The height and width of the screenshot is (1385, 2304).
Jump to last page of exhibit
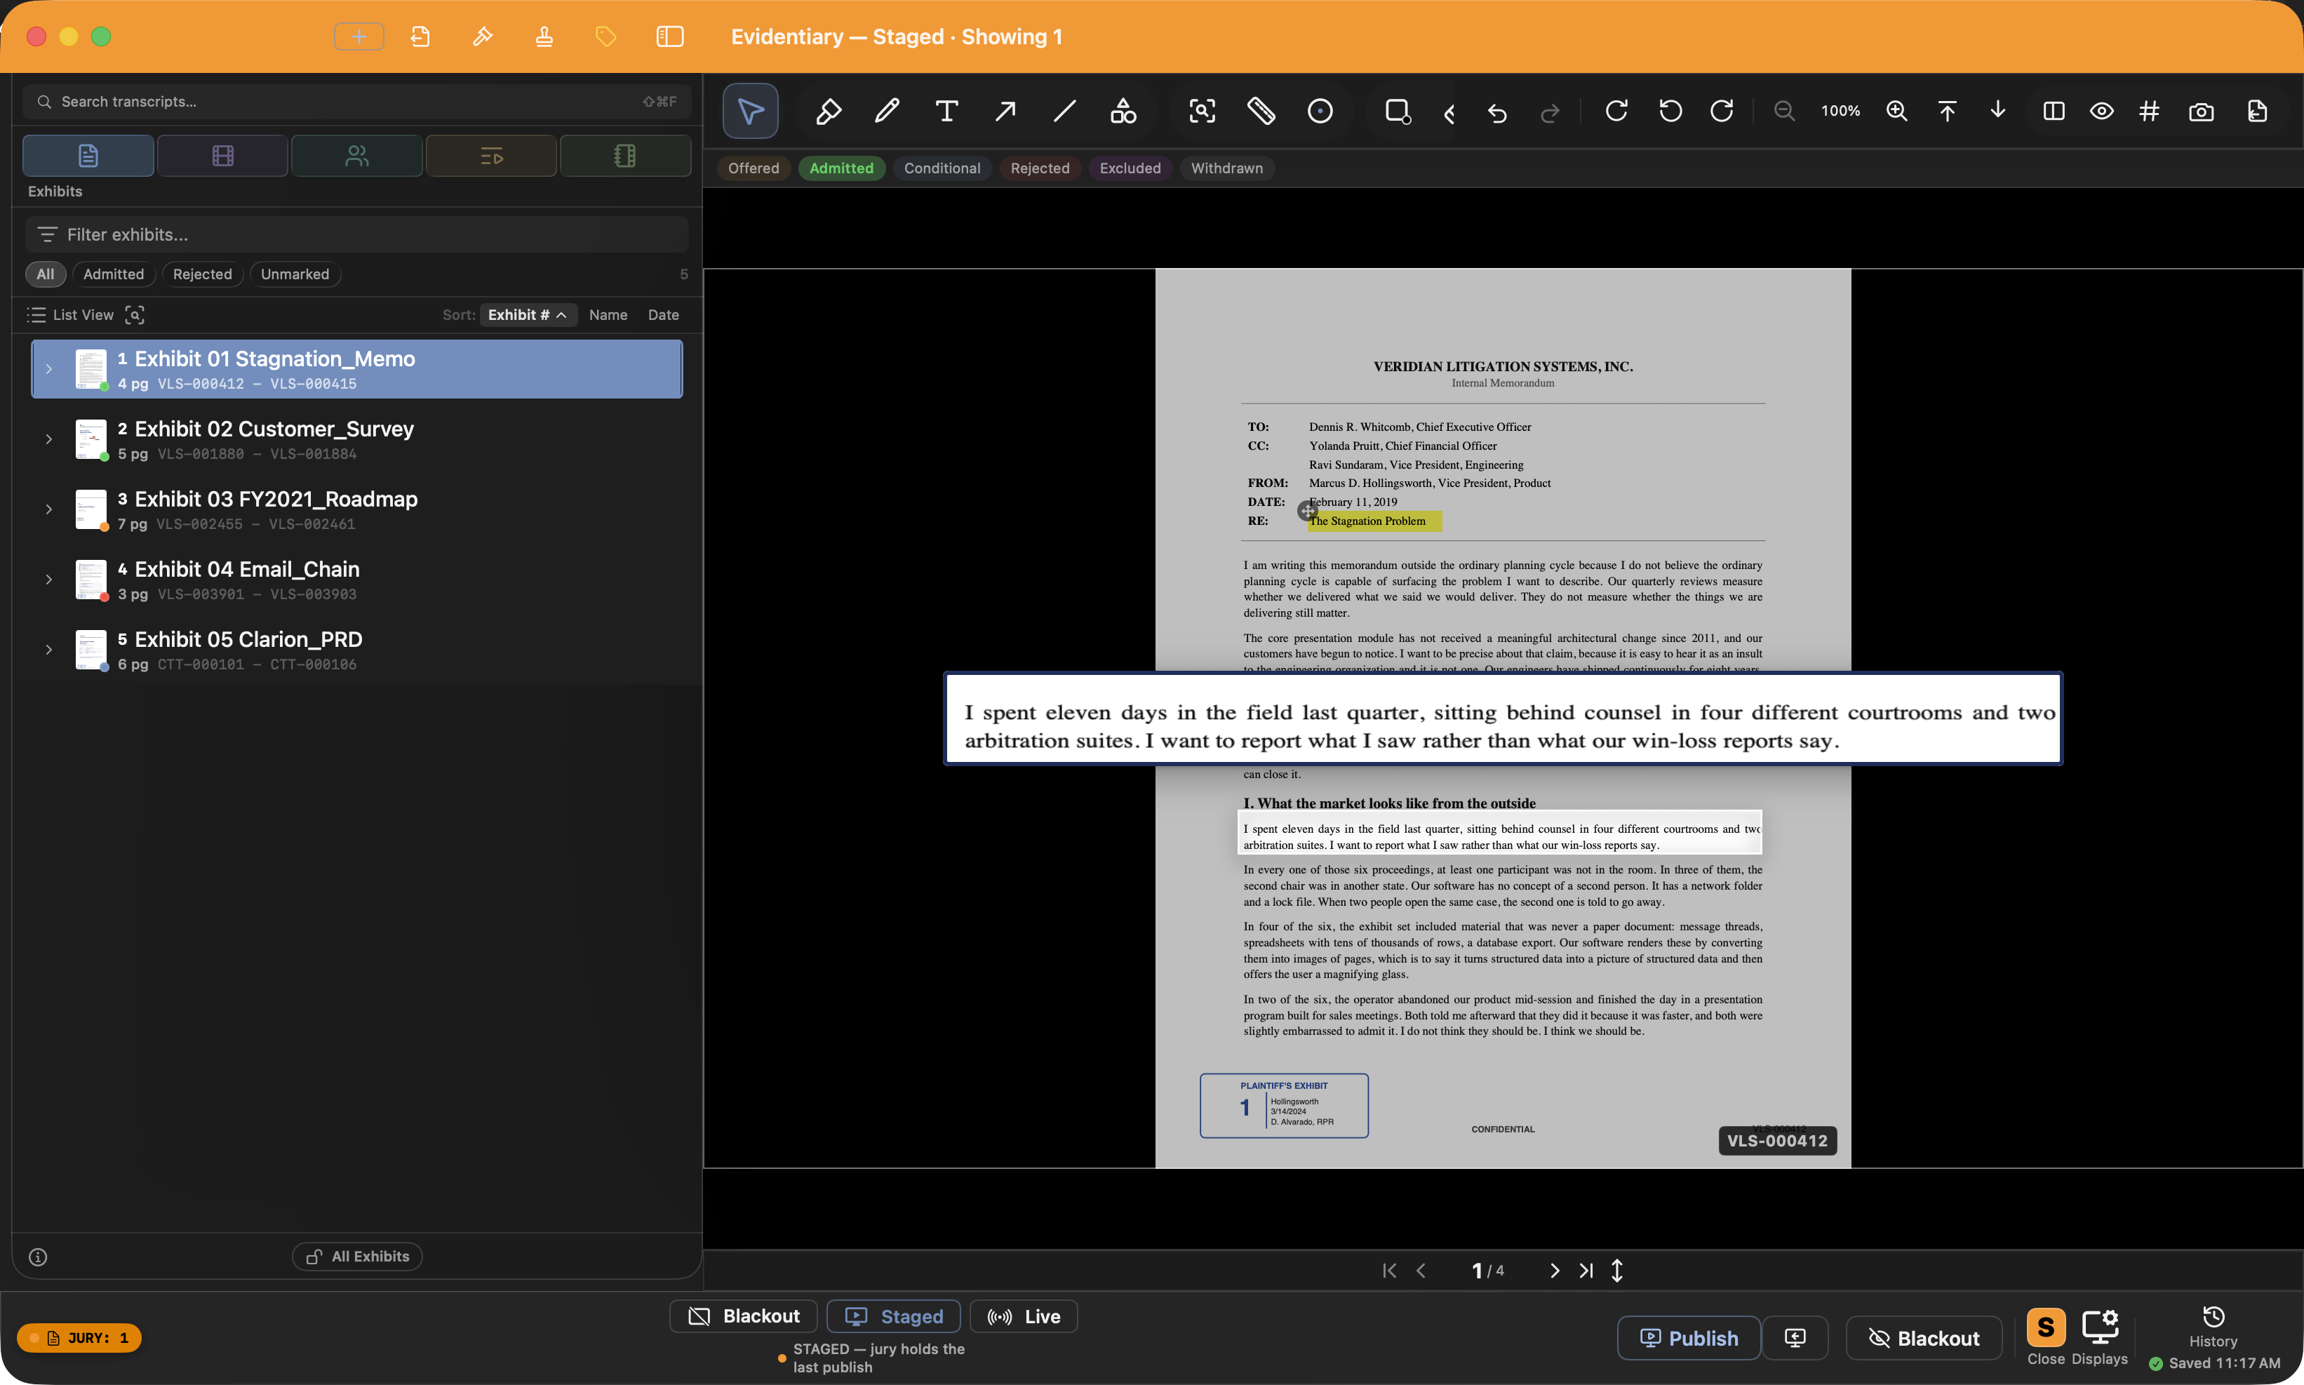pyautogui.click(x=1586, y=1271)
